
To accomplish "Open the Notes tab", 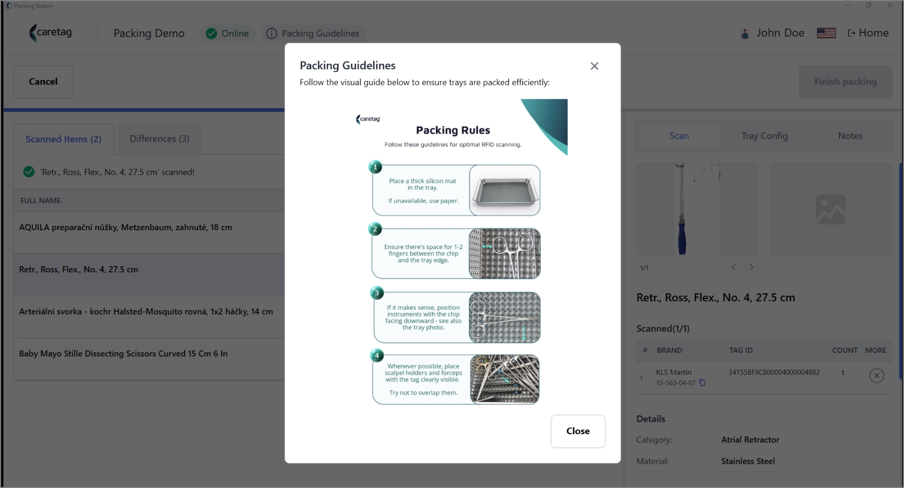I will (850, 136).
